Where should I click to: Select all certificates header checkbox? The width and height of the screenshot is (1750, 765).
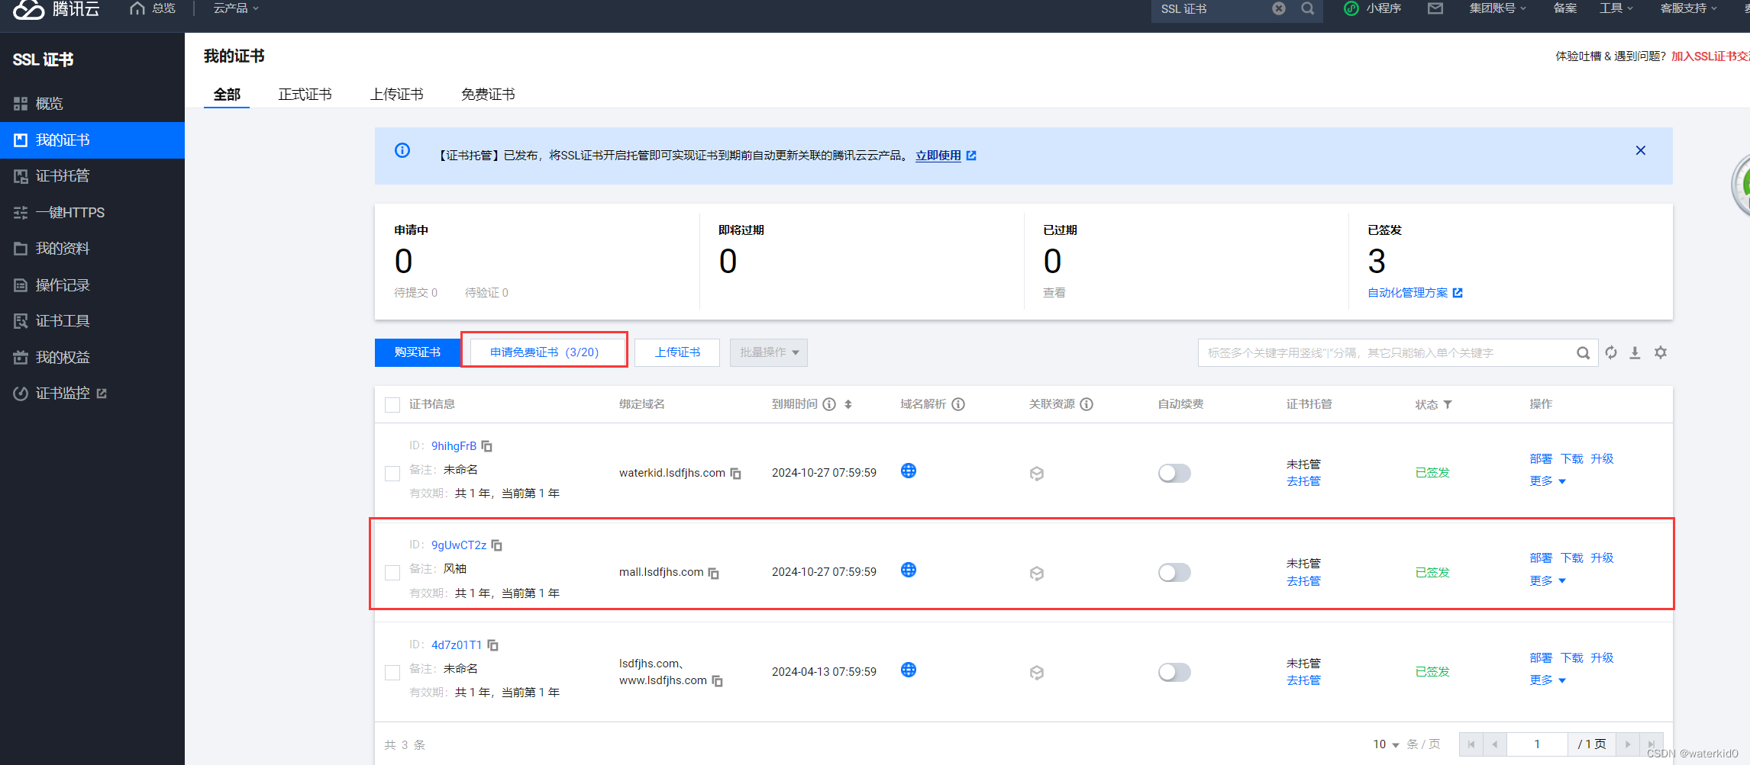392,405
